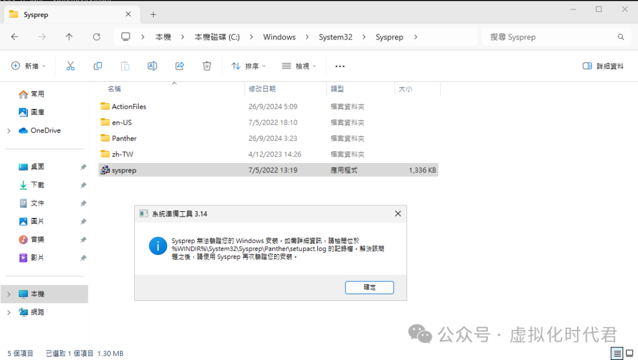638x360 pixels.
Task: Open the 新增 new dropdown
Action: point(28,66)
